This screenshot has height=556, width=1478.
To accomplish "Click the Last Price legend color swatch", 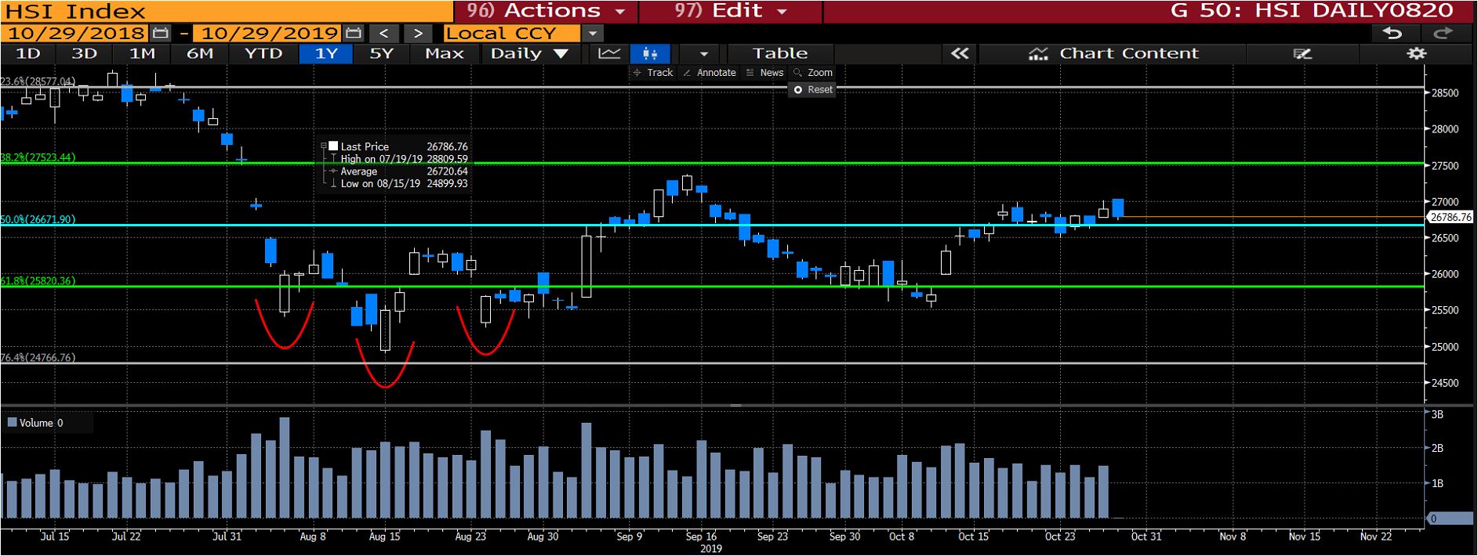I will click(333, 146).
